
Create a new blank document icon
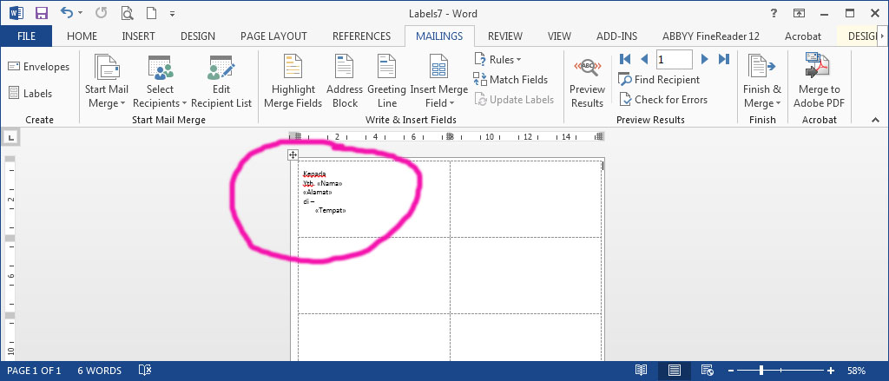point(150,13)
